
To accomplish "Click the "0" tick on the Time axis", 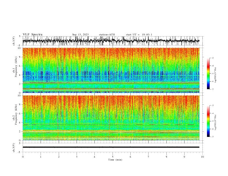I will (x=23, y=157).
